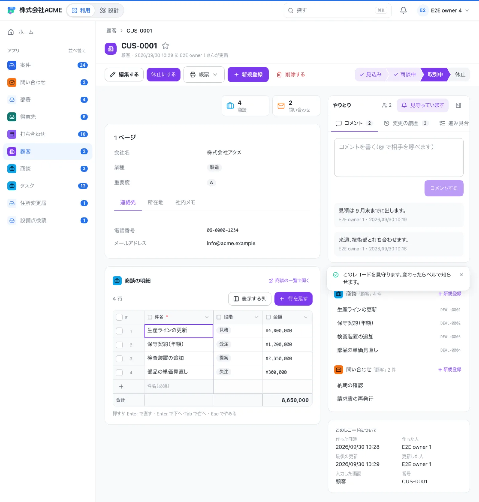Click the 2 問い合わせ envelope summary card
The width and height of the screenshot is (479, 502).
[296, 106]
